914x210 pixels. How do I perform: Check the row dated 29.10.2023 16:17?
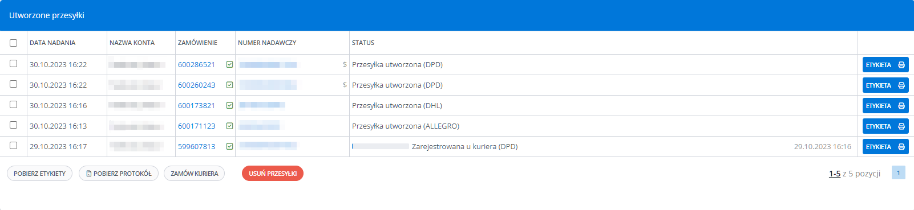coord(14,146)
